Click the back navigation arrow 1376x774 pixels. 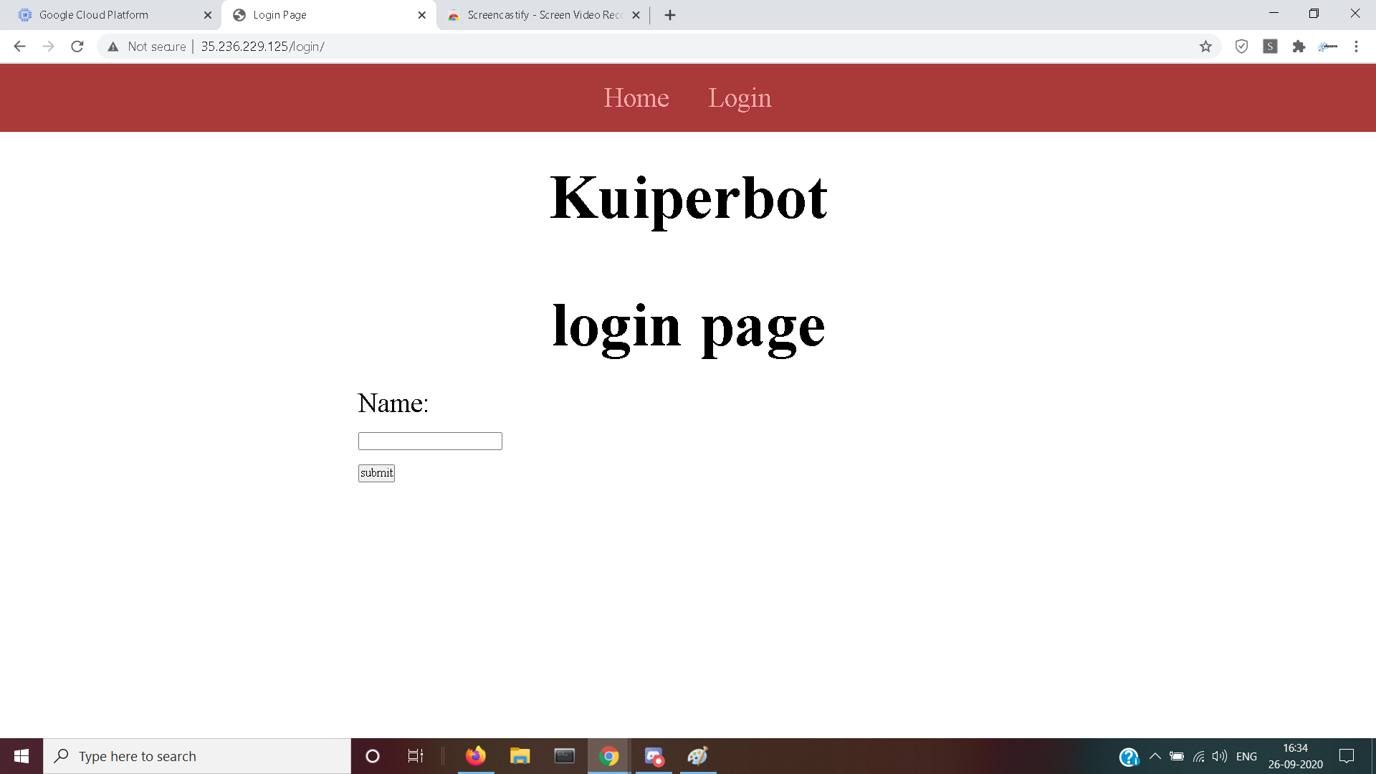pos(19,47)
